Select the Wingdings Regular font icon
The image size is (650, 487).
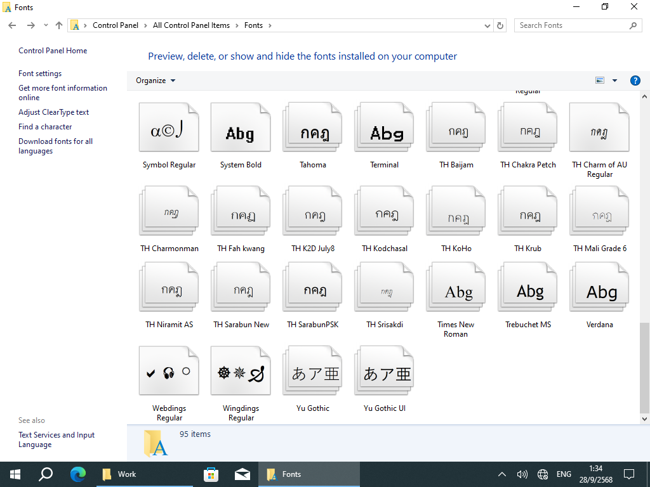[241, 372]
